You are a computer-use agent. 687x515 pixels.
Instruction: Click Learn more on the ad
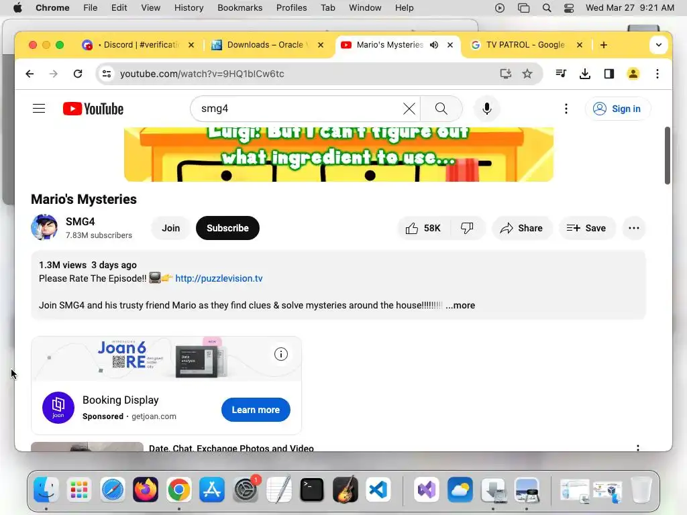click(x=256, y=410)
